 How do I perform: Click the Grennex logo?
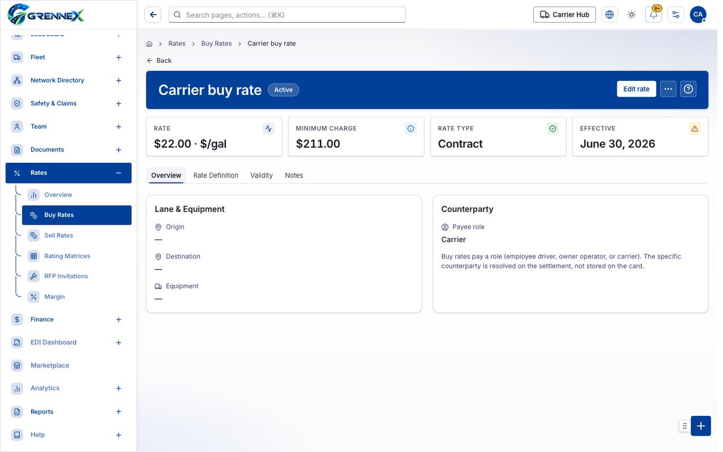point(46,14)
